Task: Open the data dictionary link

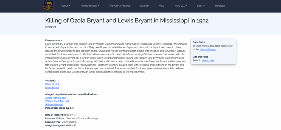Action: click(x=208, y=50)
